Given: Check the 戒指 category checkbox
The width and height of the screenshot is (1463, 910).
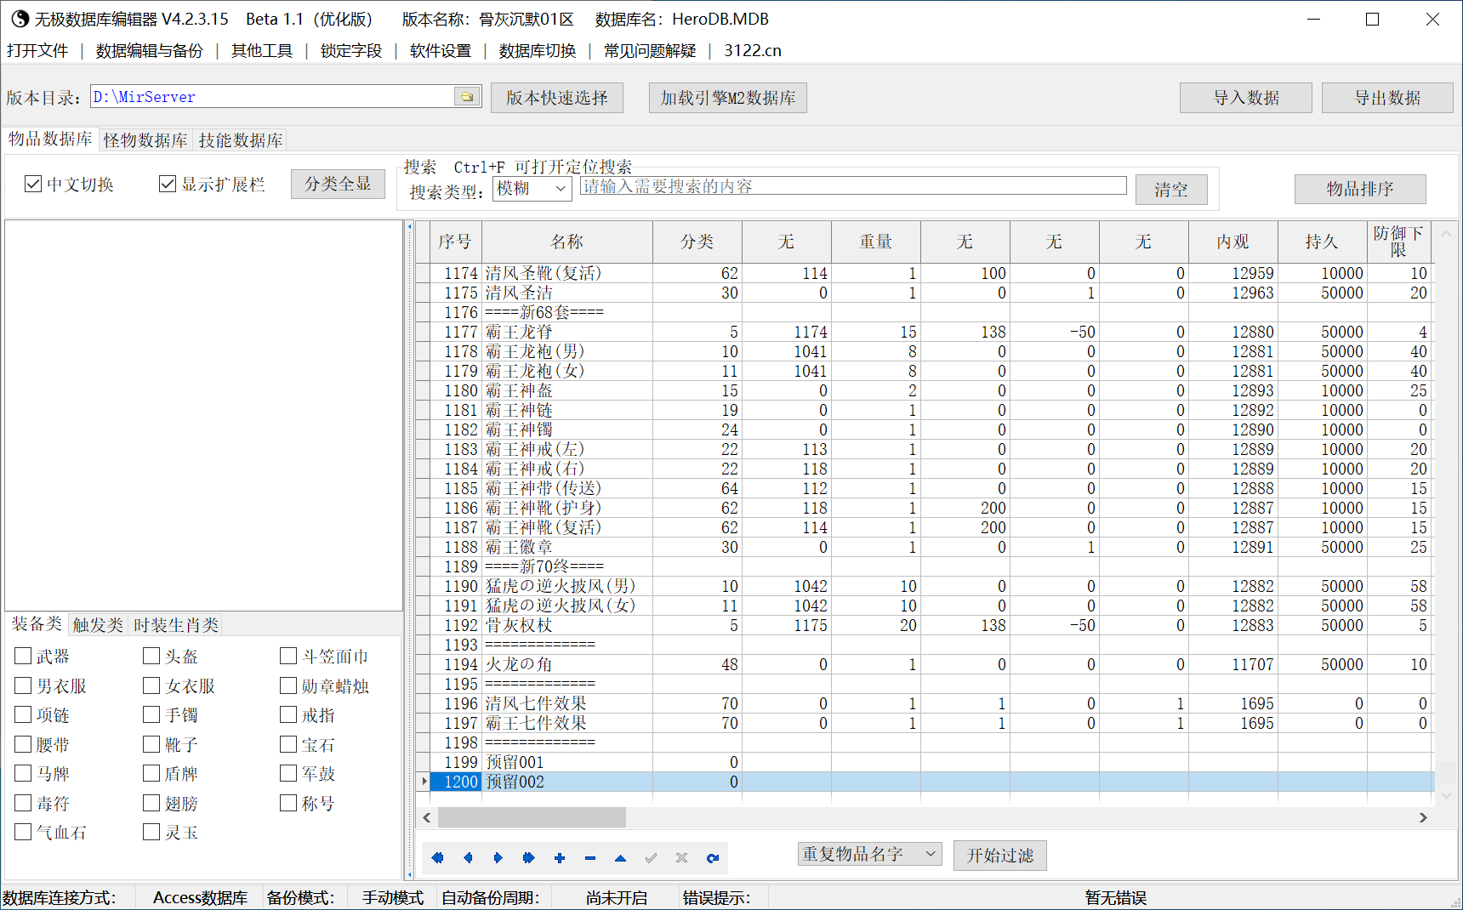Looking at the screenshot, I should point(288,714).
